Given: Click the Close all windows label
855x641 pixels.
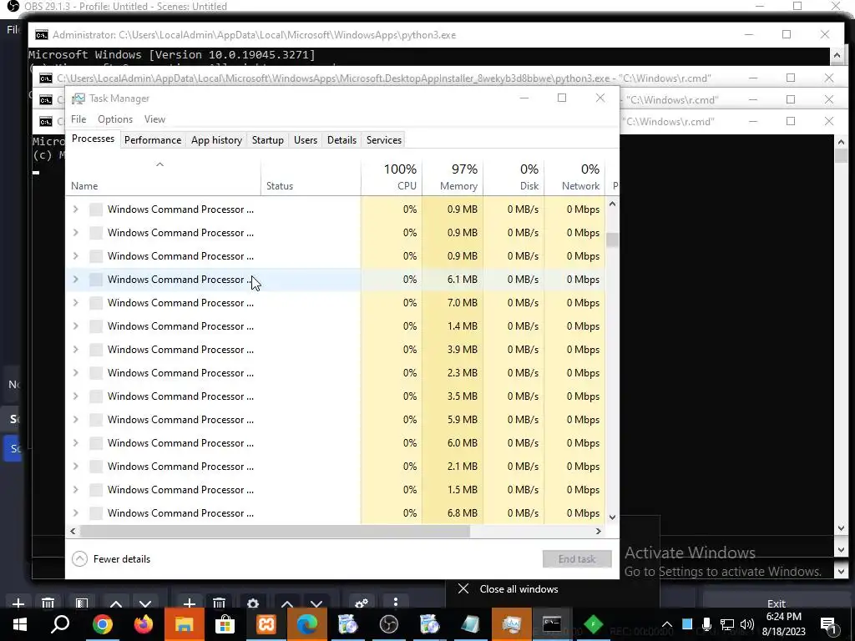Looking at the screenshot, I should click(x=519, y=589).
